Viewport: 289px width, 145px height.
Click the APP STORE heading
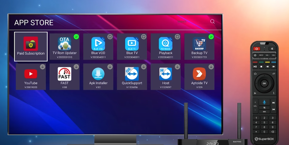click(x=34, y=23)
